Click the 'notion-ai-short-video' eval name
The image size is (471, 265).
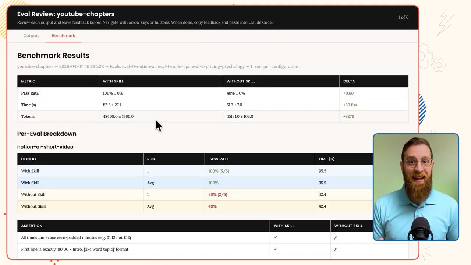point(45,147)
